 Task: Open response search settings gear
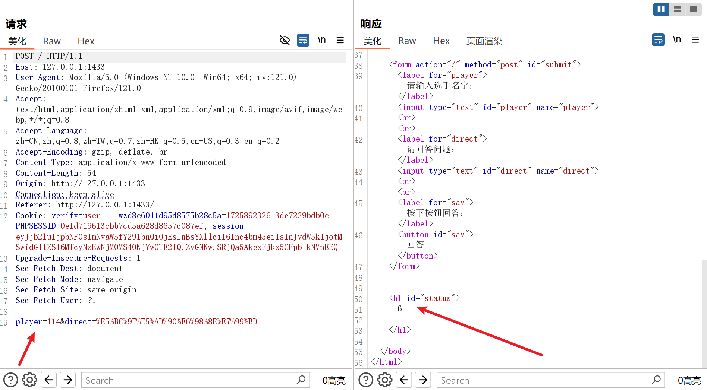click(385, 380)
